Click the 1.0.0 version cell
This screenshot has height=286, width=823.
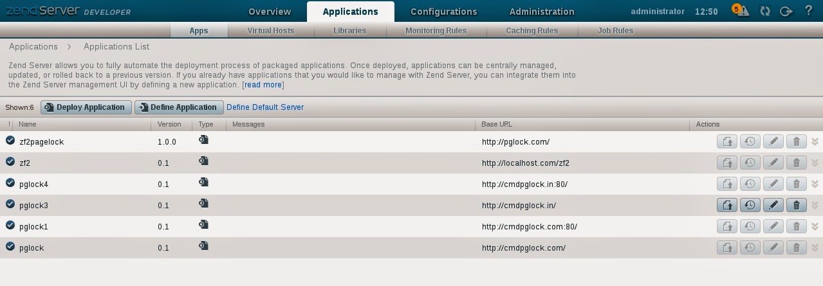(167, 142)
